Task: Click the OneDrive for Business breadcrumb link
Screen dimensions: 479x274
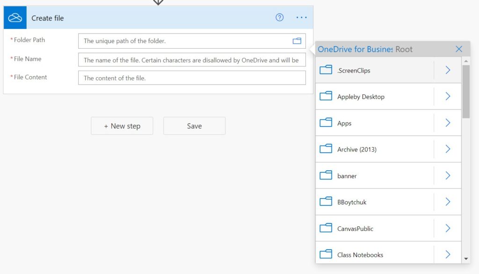Action: [356, 49]
